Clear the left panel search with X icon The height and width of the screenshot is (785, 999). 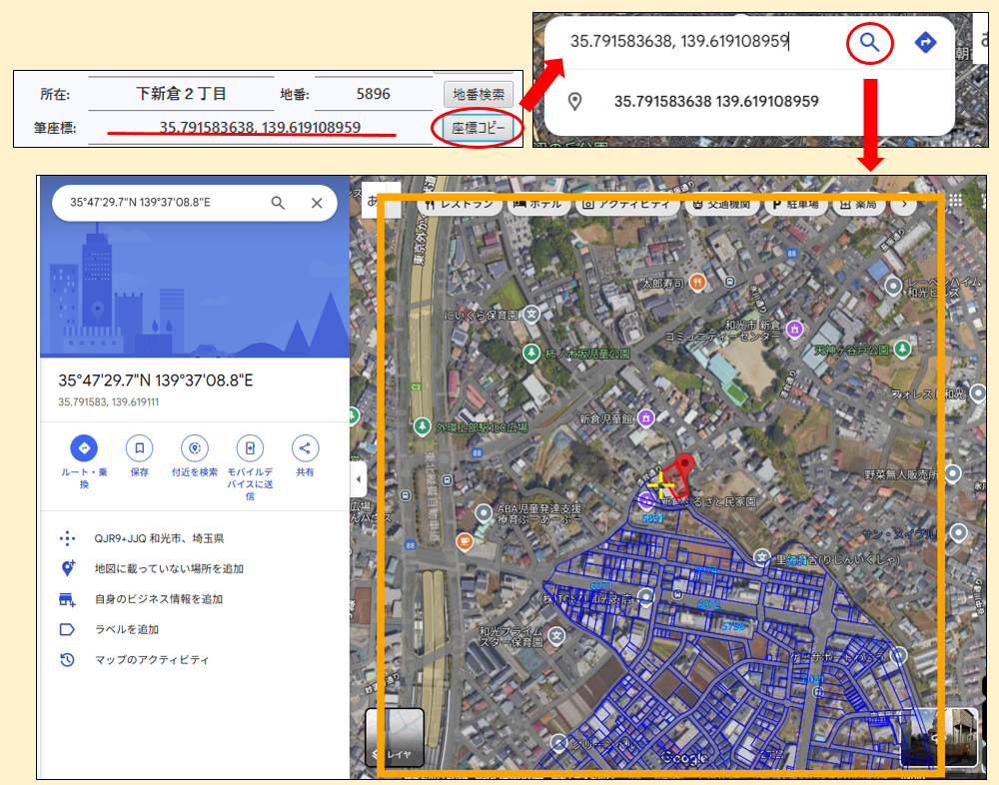[317, 203]
